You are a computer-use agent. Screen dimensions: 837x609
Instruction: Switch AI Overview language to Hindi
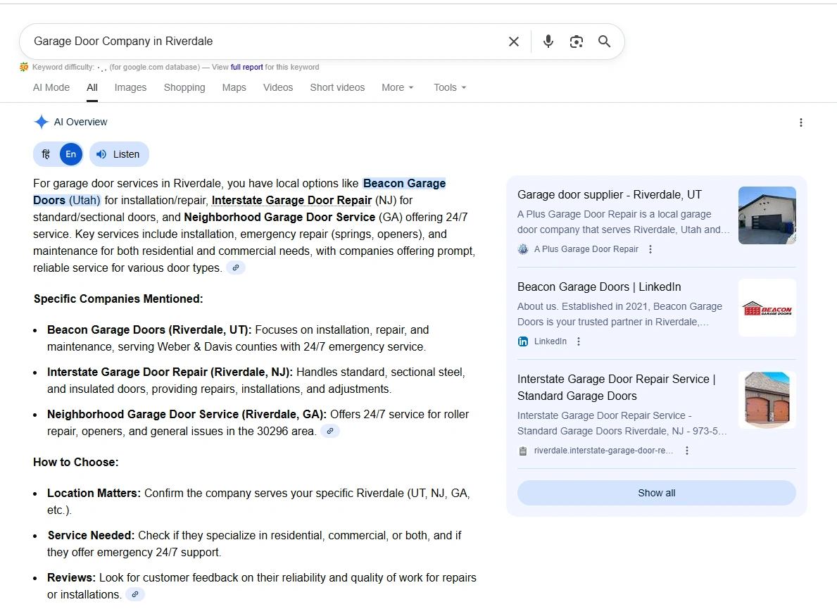(x=46, y=154)
